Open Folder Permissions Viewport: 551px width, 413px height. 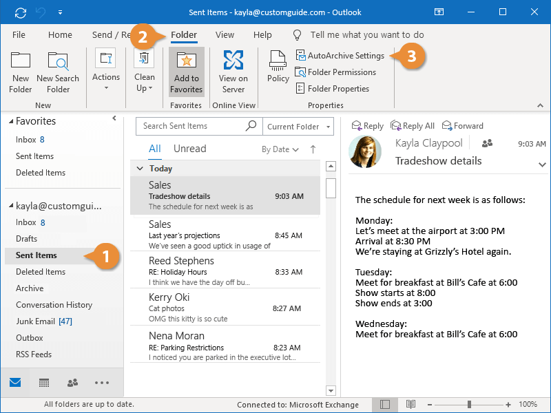[335, 72]
